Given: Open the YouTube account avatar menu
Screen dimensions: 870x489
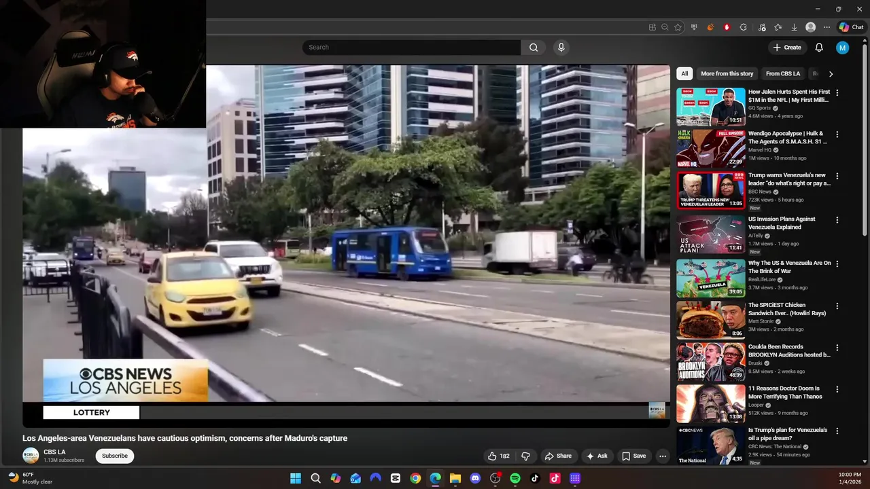Looking at the screenshot, I should click(843, 48).
